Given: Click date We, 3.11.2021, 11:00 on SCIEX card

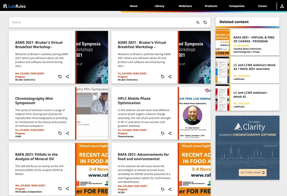Looking at the screenshot, I should (x=133, y=188).
